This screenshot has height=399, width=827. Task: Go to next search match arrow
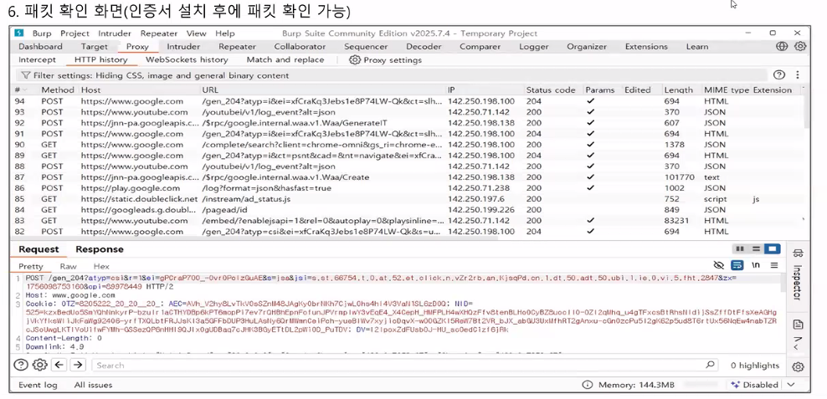click(78, 365)
